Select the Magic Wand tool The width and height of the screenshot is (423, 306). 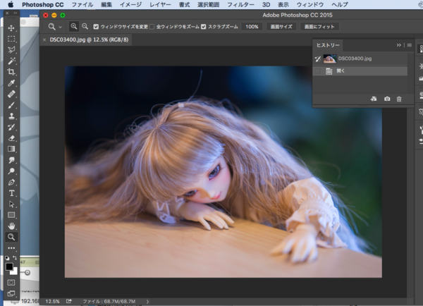(11, 61)
